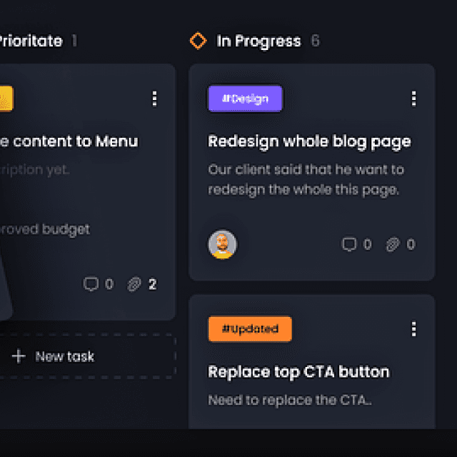Click comment icon on Redesign blog card
The width and height of the screenshot is (457, 457).
point(349,244)
